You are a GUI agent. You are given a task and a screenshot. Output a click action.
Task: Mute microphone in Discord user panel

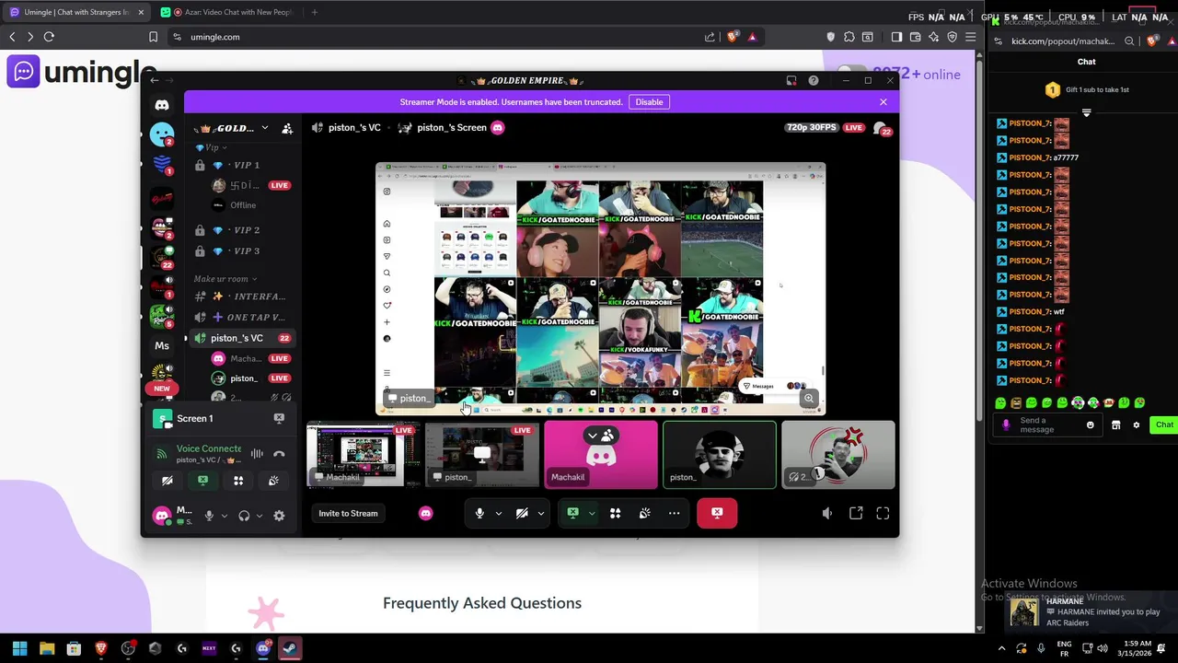209,516
